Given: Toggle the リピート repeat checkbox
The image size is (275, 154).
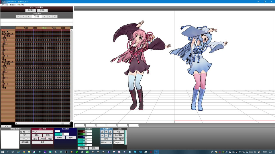Looking at the screenshot, I should tap(115, 142).
